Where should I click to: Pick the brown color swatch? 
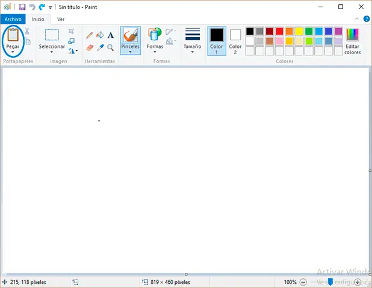(x=270, y=41)
